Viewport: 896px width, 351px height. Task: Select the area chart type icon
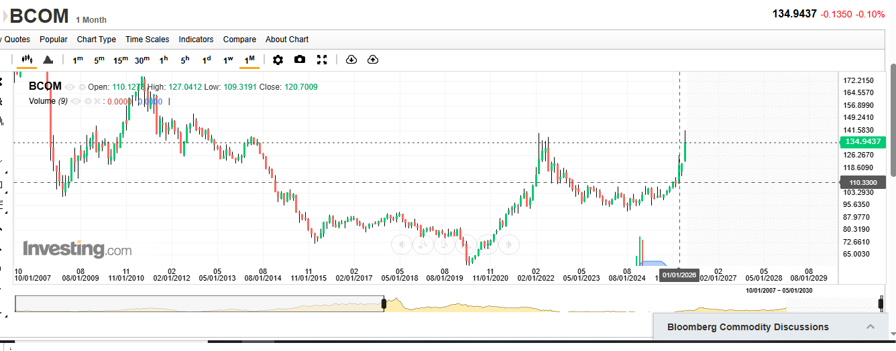click(48, 60)
